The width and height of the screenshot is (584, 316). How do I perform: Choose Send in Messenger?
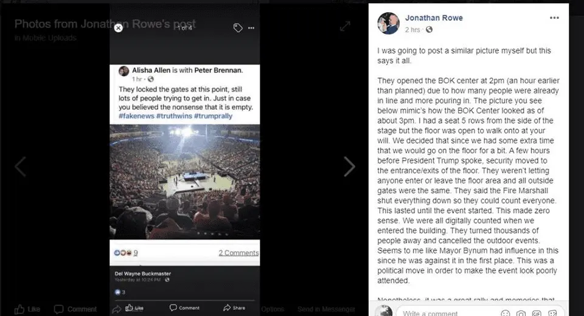point(325,309)
